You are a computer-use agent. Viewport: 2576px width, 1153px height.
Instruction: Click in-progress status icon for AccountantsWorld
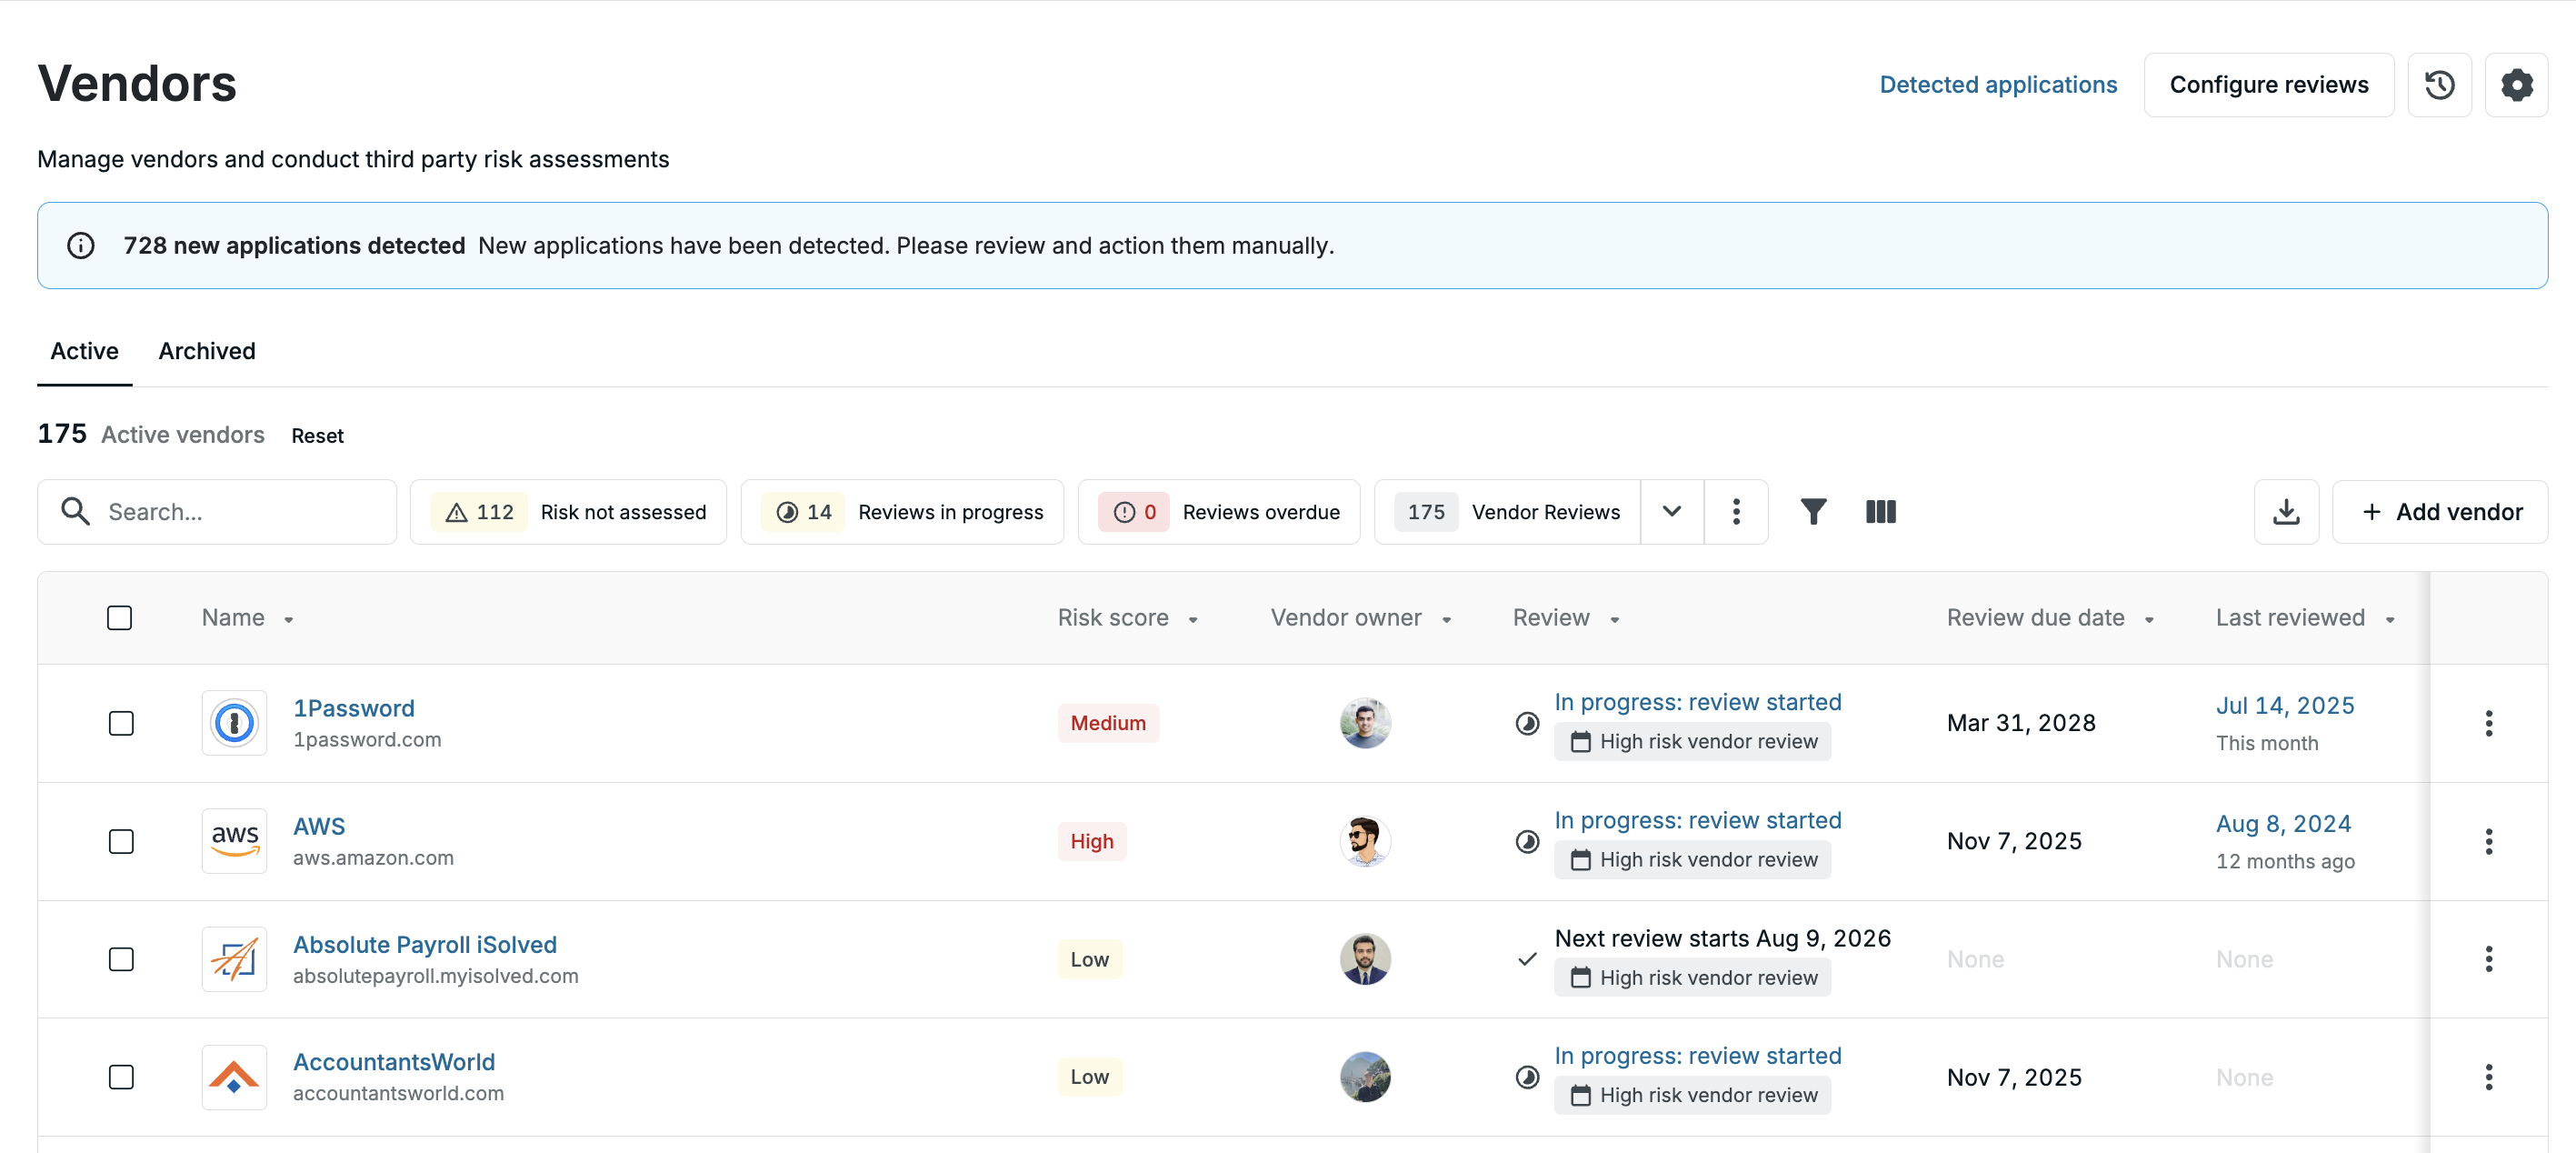coord(1527,1077)
